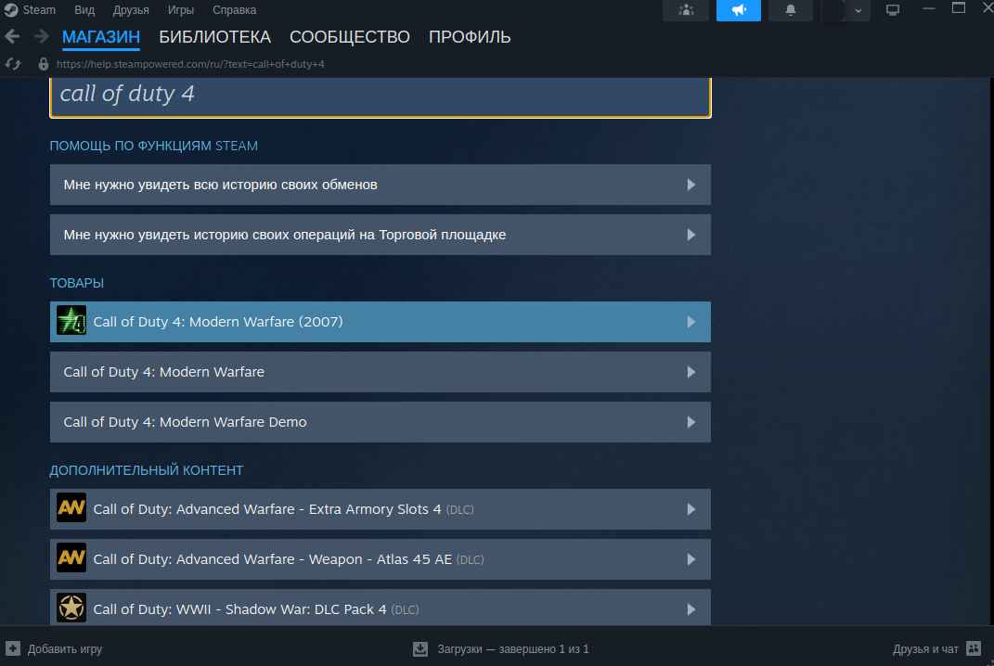Click arrow on Modern Warfare (2007) row
The height and width of the screenshot is (666, 994).
coord(691,322)
